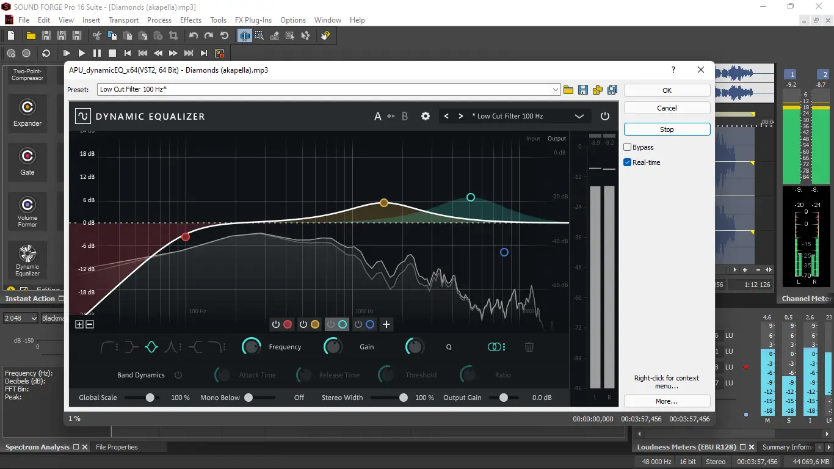Viewport: 834px width, 469px height.
Task: Toggle the Dynamic Equalizer main power button
Action: pyautogui.click(x=605, y=116)
